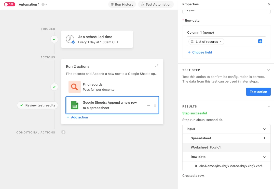This screenshot has width=274, height=189.
Task: Click Choose field link
Action: pyautogui.click(x=200, y=52)
